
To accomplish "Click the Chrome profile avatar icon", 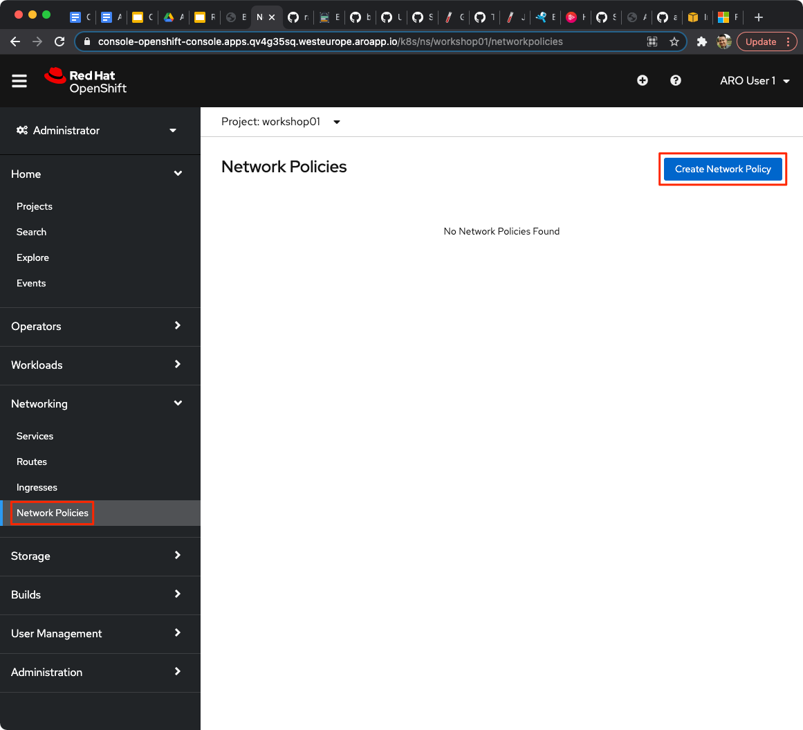I will (723, 42).
